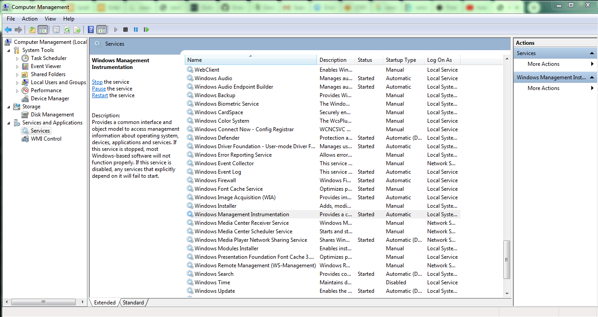Open Help via the question mark icon

point(91,30)
